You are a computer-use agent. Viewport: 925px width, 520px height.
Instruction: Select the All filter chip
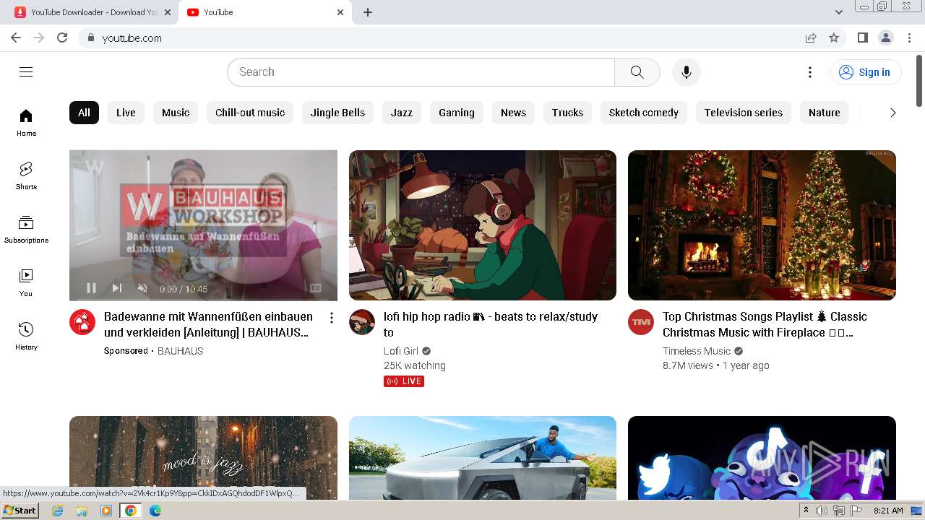pyautogui.click(x=84, y=113)
